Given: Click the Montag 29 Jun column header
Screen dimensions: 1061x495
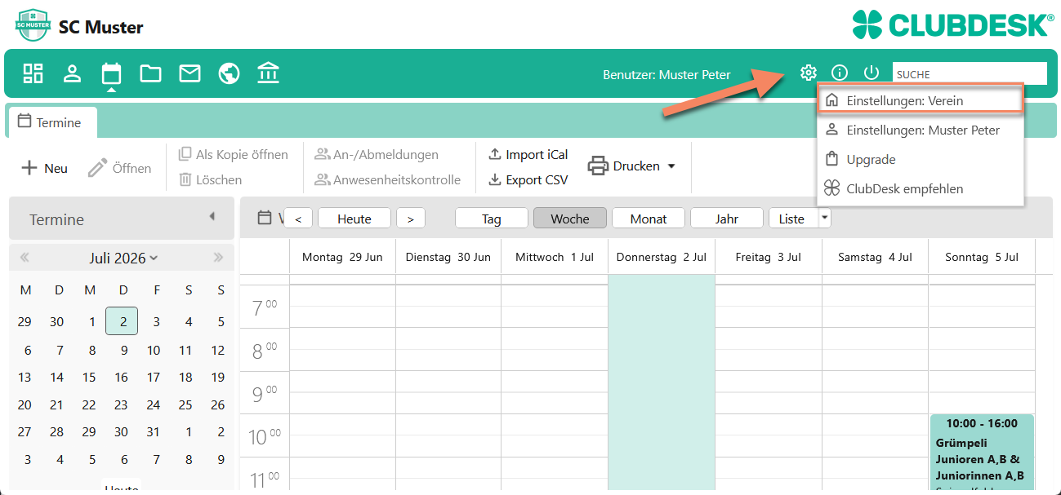Looking at the screenshot, I should pyautogui.click(x=342, y=257).
